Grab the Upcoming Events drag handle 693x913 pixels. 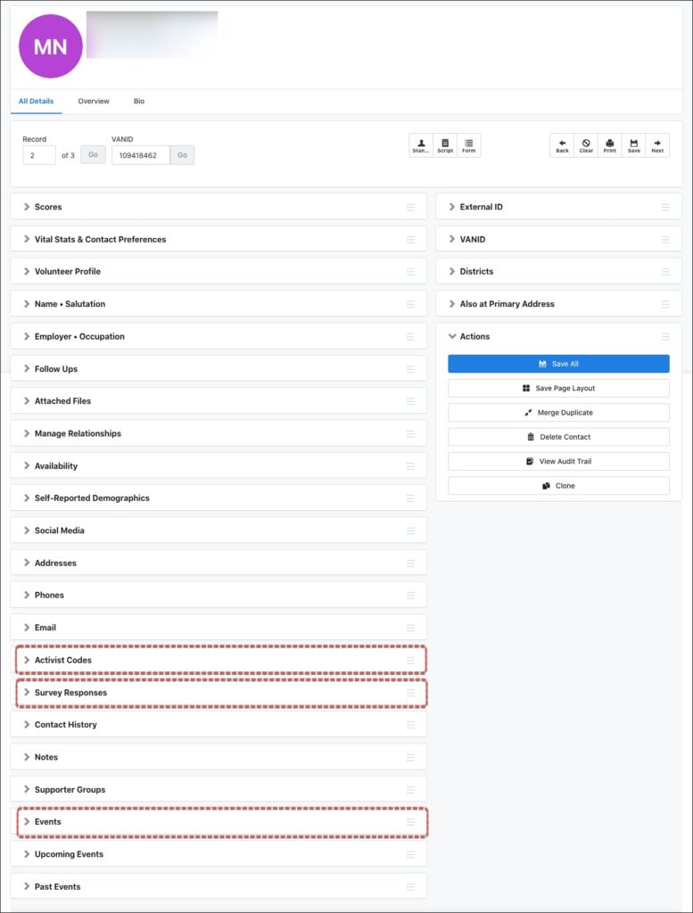pos(410,855)
